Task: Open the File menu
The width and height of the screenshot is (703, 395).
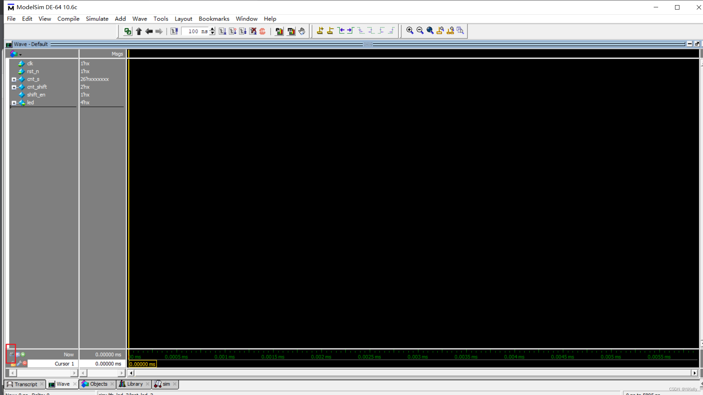Action: click(x=11, y=19)
